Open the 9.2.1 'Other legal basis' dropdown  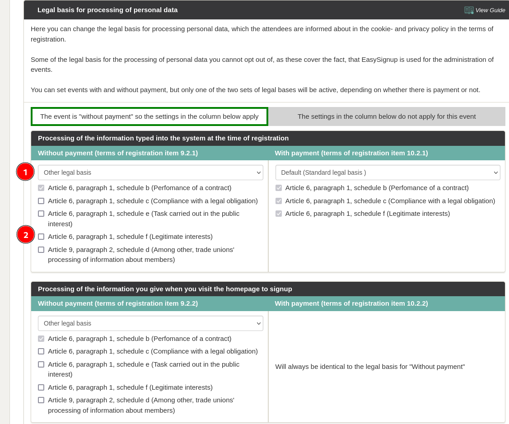click(x=151, y=172)
